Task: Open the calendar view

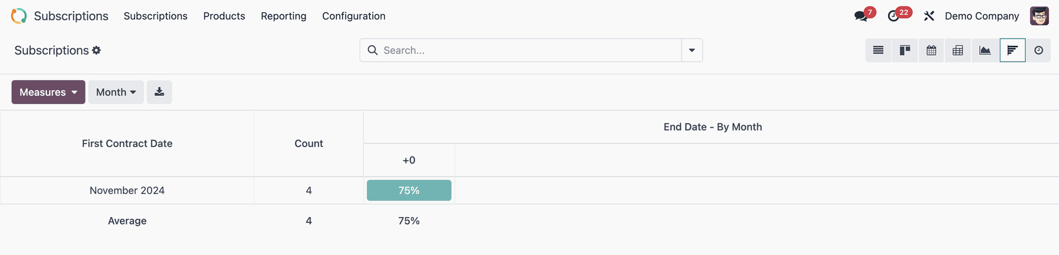Action: pyautogui.click(x=931, y=50)
